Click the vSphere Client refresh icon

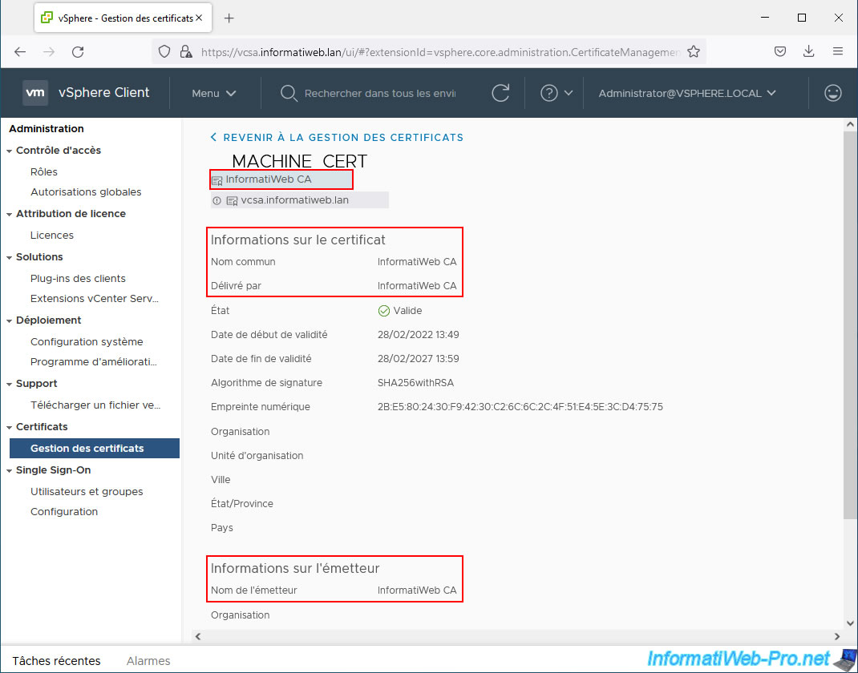[x=500, y=93]
